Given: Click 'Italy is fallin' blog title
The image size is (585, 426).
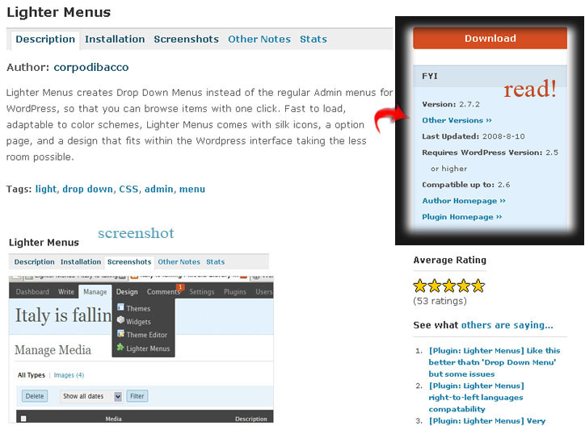Looking at the screenshot, I should click(x=63, y=315).
